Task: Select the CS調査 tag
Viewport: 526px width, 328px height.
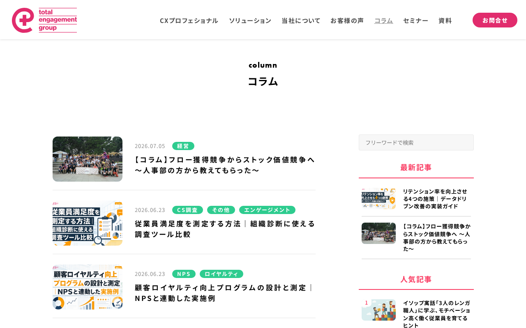Action: (187, 210)
